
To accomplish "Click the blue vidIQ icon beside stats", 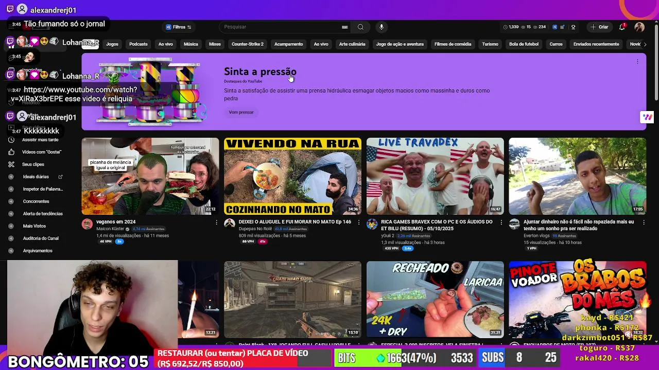I will coord(554,27).
